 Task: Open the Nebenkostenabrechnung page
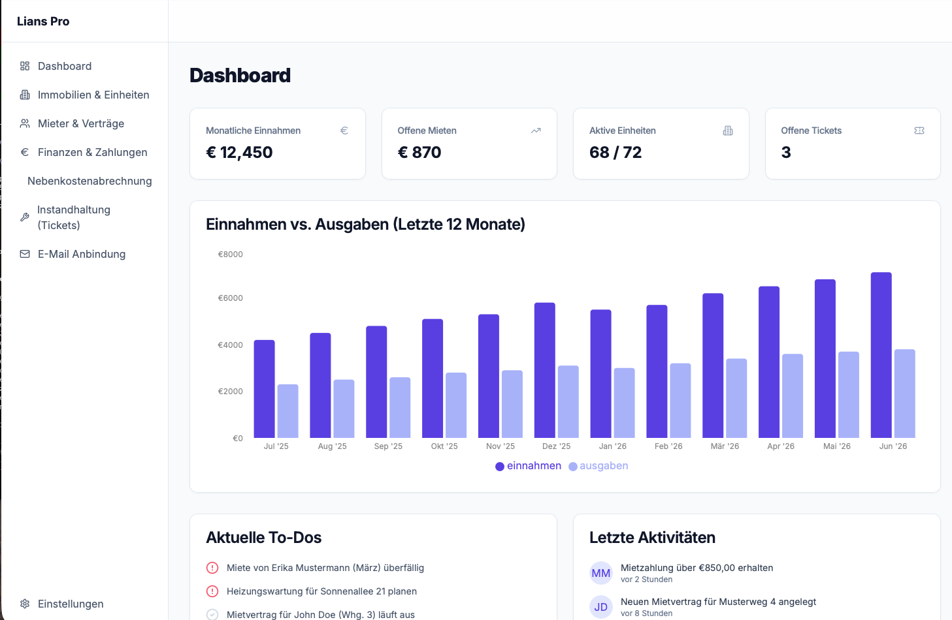[89, 181]
